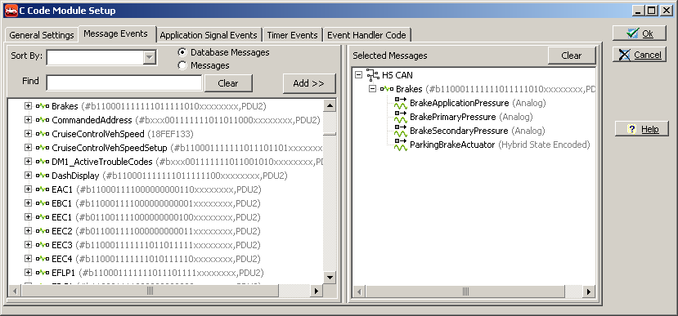678x316 pixels.
Task: Click the HS CAN network icon
Action: 373,75
